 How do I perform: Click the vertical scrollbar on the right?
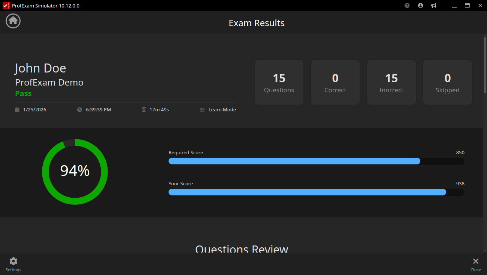click(x=485, y=65)
